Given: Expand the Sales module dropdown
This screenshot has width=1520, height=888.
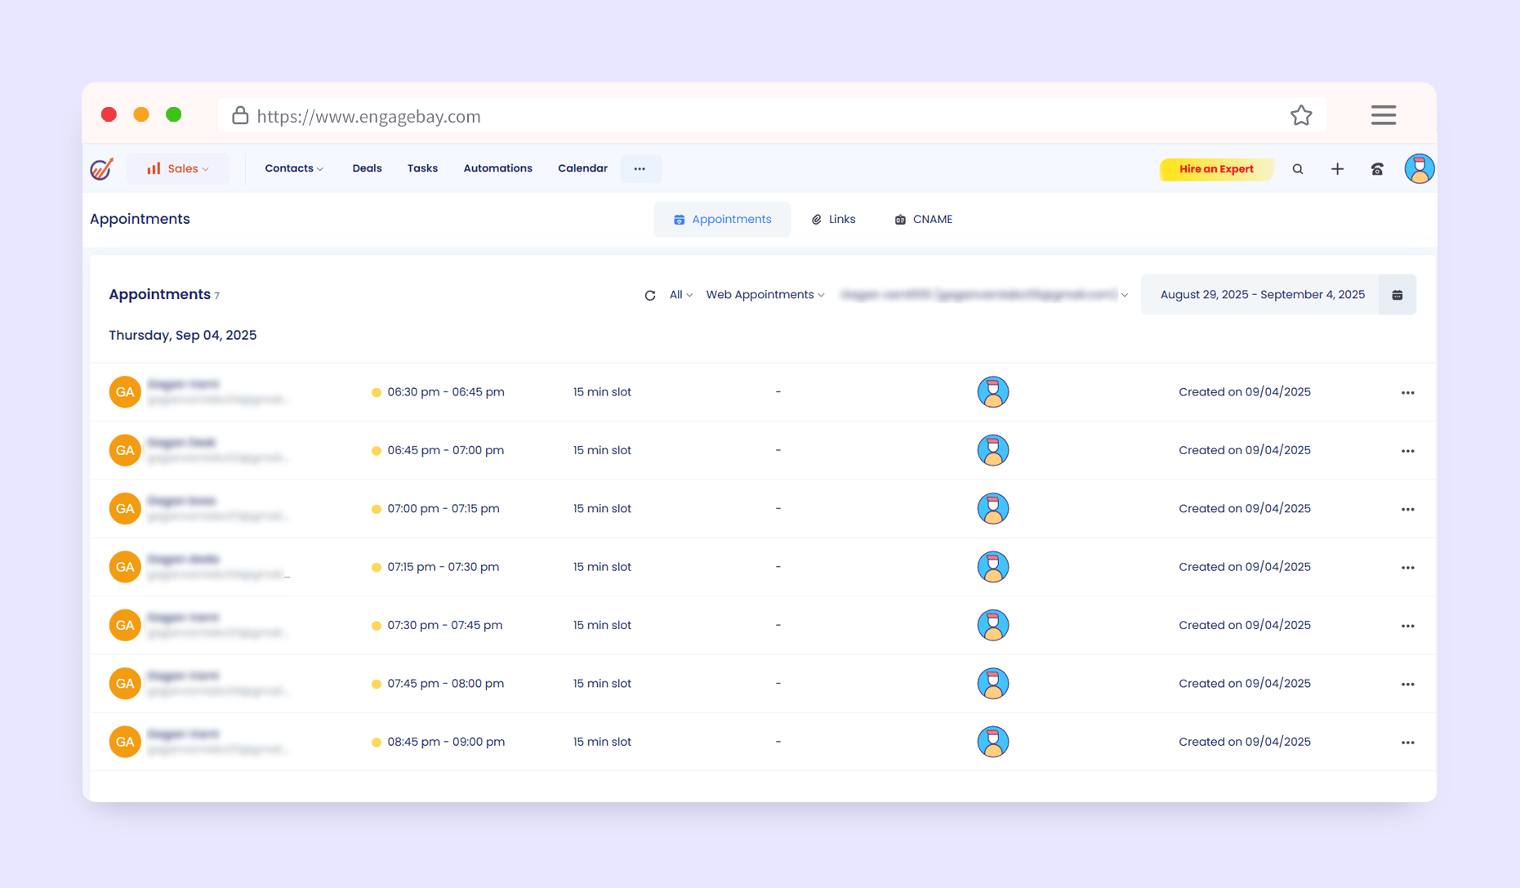Looking at the screenshot, I should (178, 169).
